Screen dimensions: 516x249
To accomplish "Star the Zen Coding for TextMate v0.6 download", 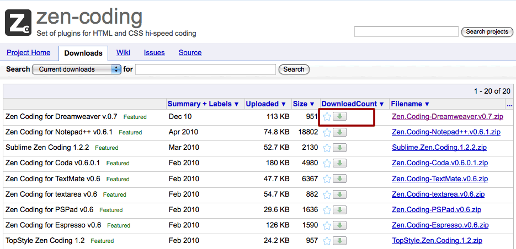I will click(327, 179).
